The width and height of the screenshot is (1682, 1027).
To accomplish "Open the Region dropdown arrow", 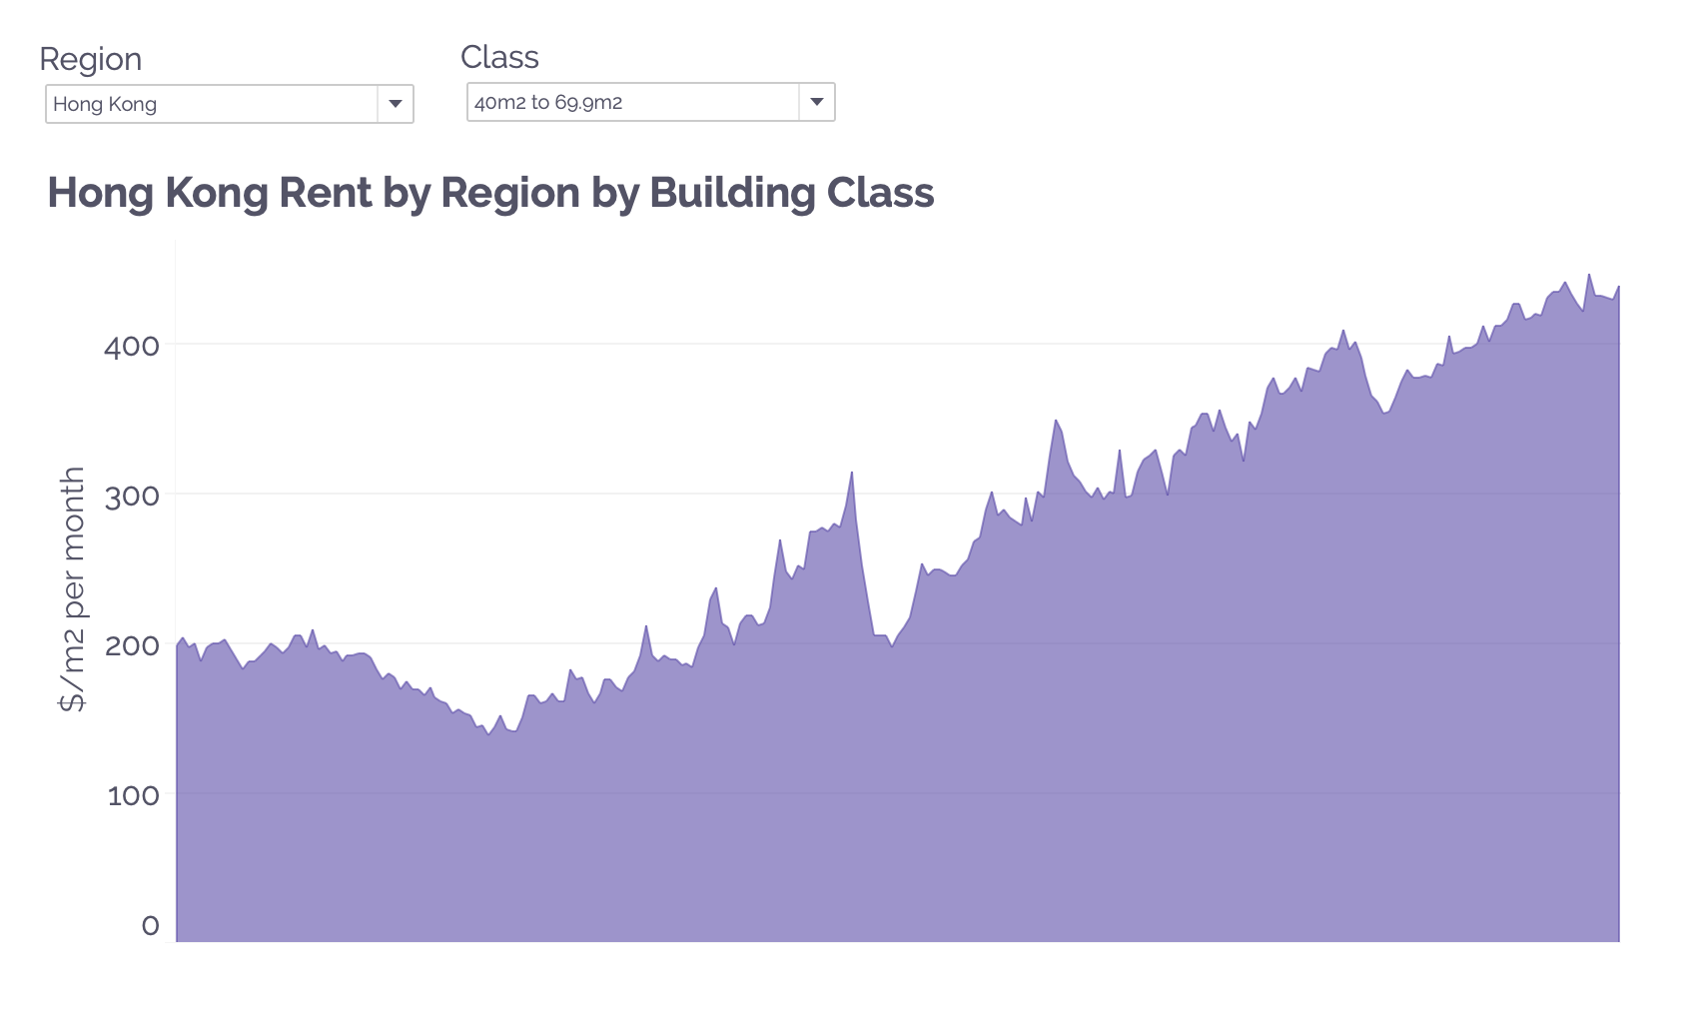I will coord(396,104).
